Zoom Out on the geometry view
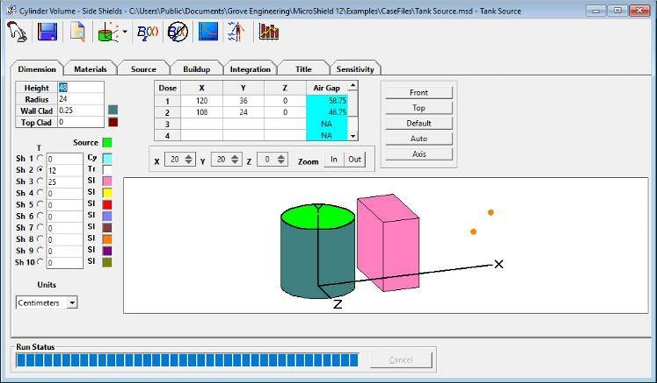The width and height of the screenshot is (657, 383). coord(354,159)
